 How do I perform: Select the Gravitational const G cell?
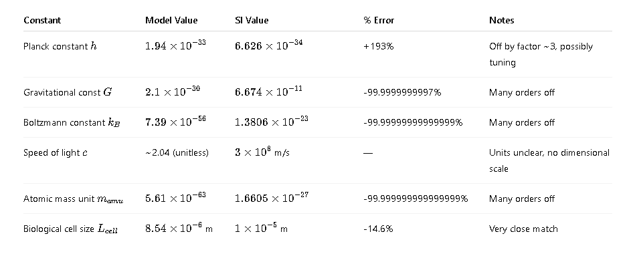point(68,92)
